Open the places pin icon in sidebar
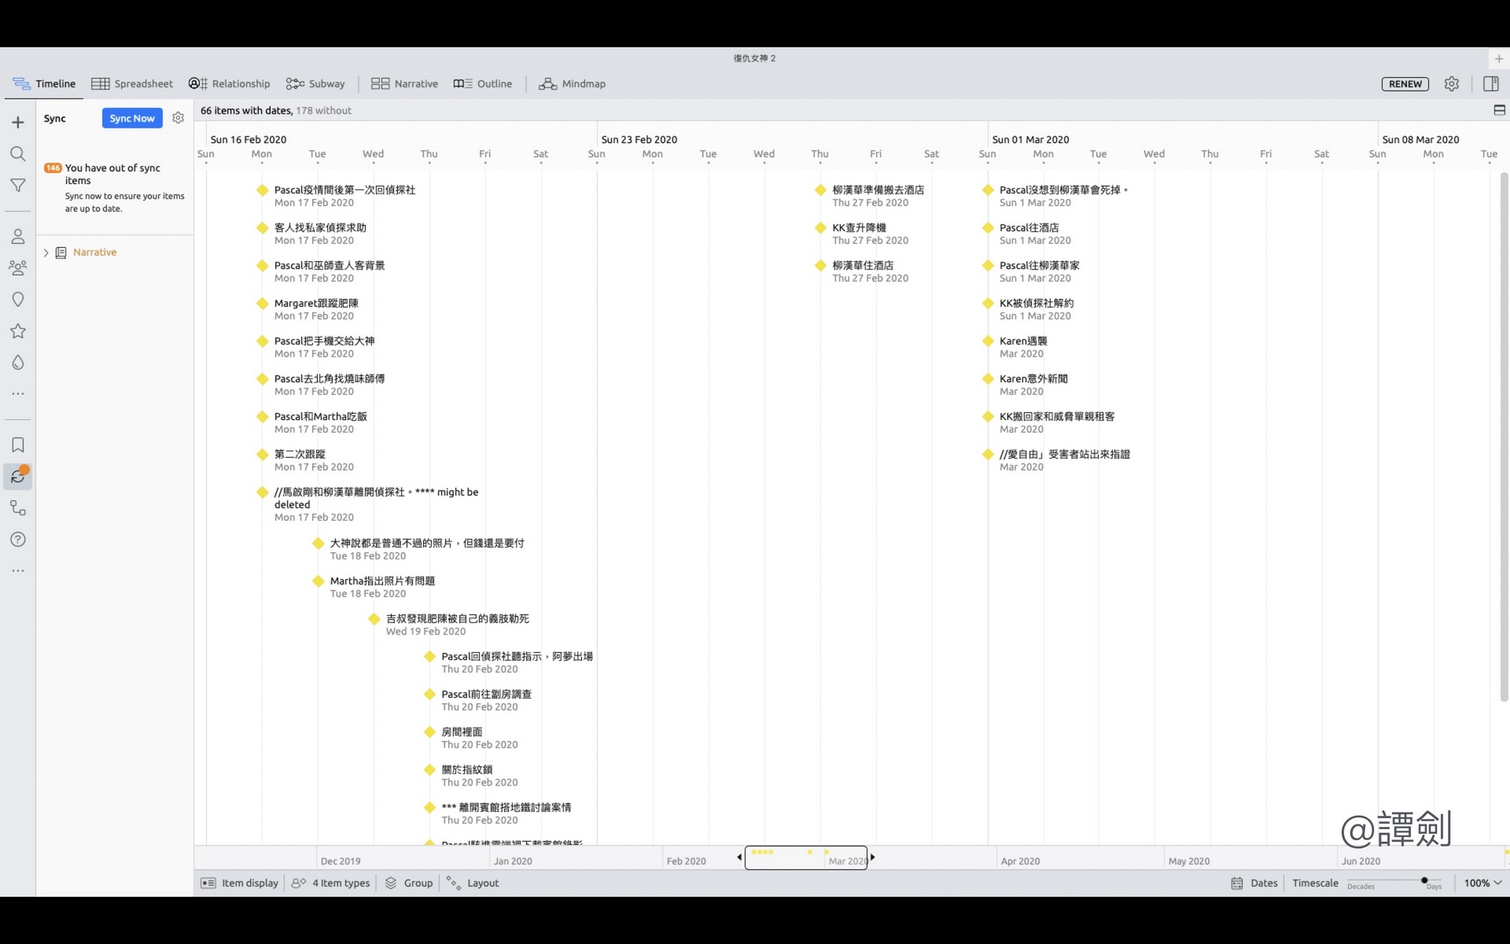Screen dimensions: 1510x944 tap(17, 300)
